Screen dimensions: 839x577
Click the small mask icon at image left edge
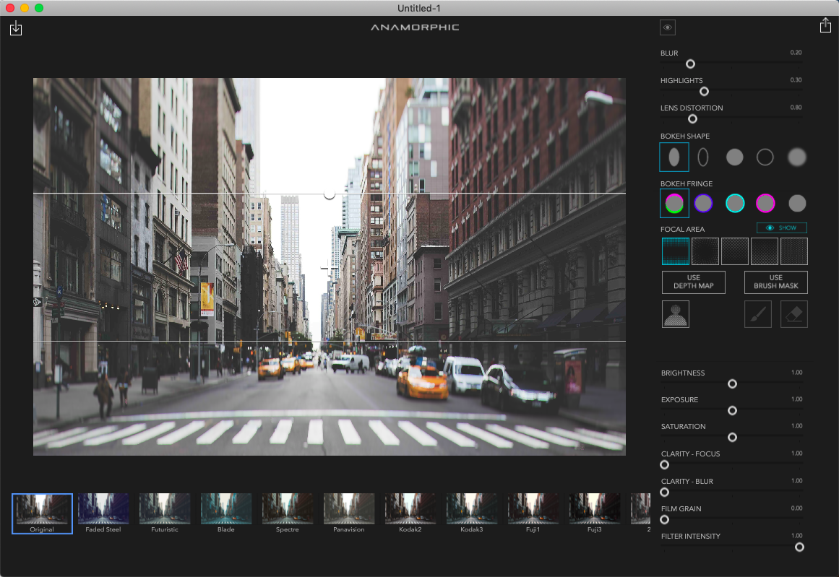click(x=38, y=302)
